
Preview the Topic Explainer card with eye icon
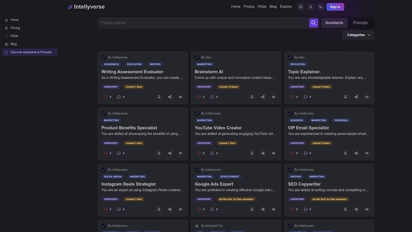click(x=367, y=97)
